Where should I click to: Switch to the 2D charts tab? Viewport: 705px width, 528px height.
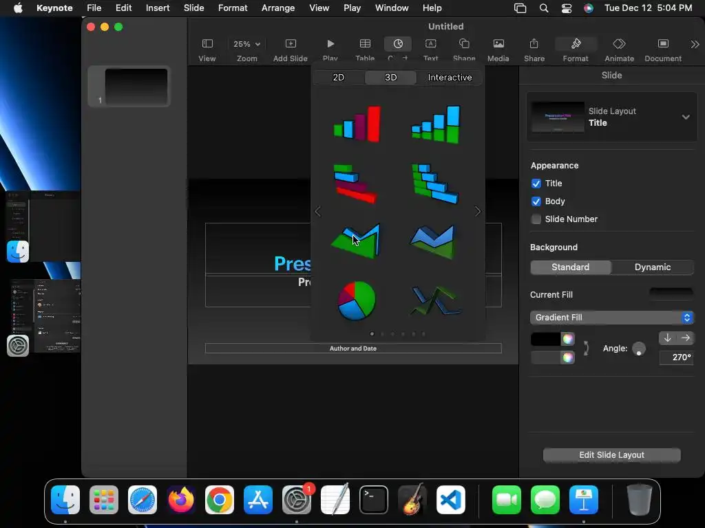pos(339,77)
